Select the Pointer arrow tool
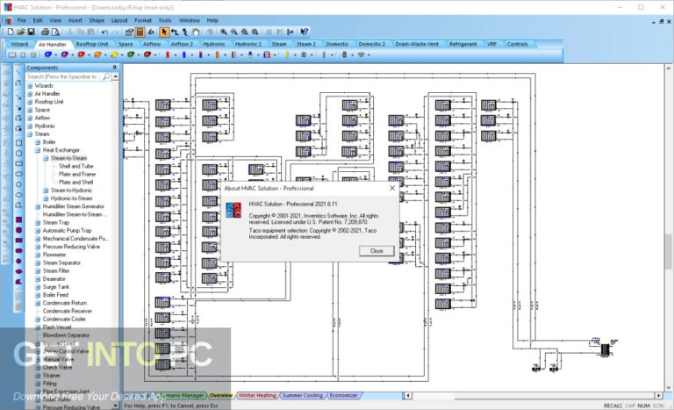Image resolution: width=674 pixels, height=410 pixels. coord(164,32)
